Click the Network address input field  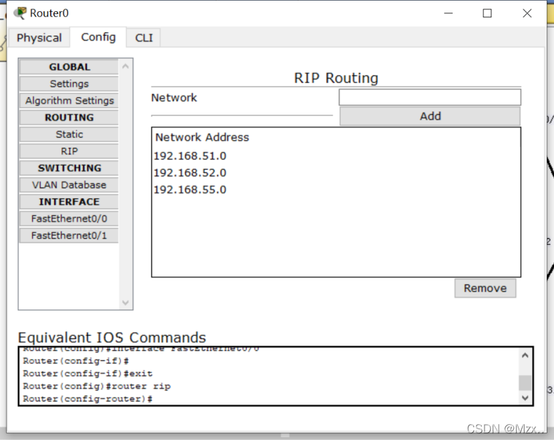pyautogui.click(x=429, y=98)
